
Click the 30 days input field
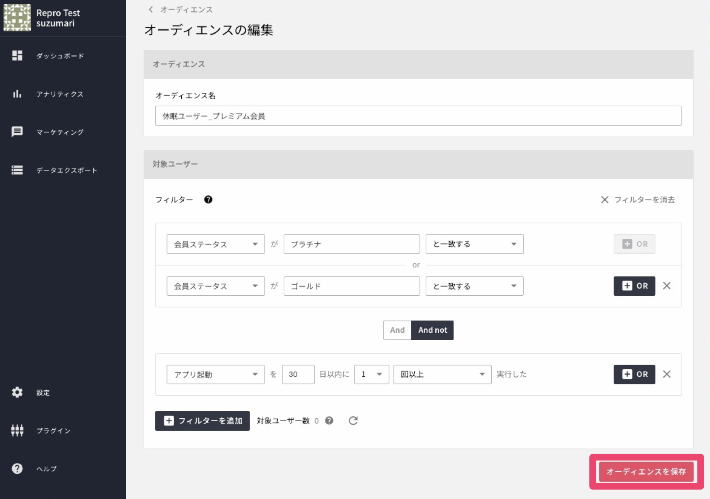[298, 374]
